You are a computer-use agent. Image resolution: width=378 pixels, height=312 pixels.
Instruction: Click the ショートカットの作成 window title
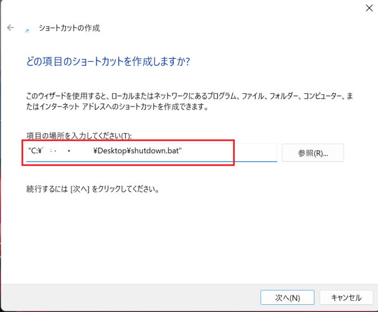coord(69,28)
